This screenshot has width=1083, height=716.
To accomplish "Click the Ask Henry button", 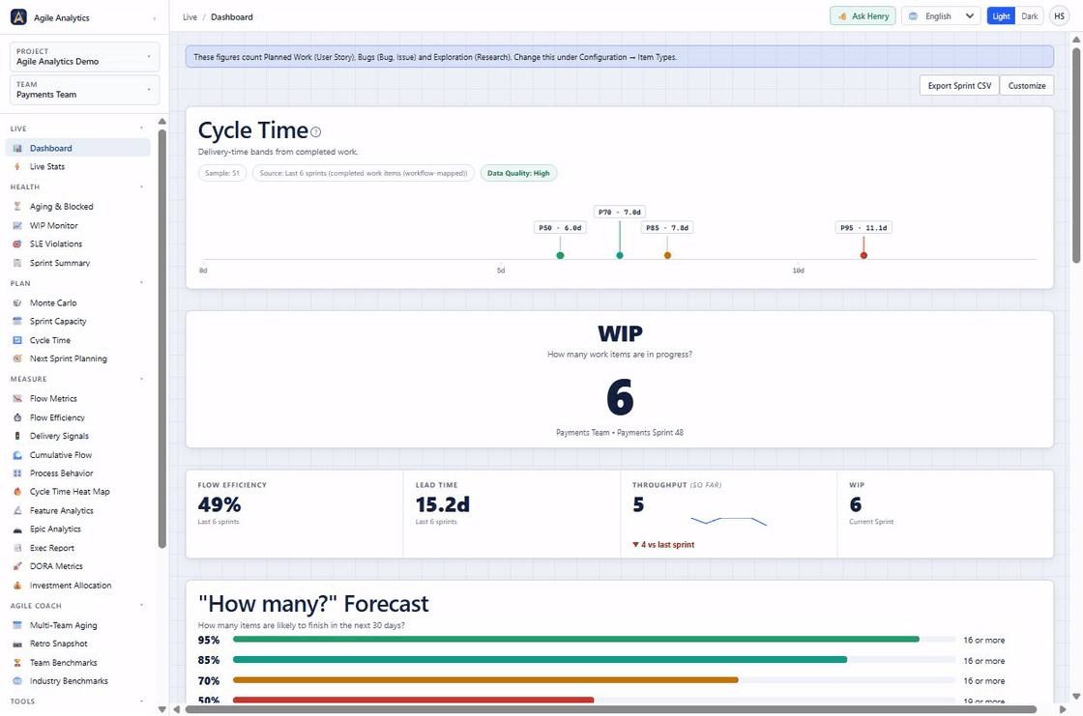I will [x=863, y=16].
